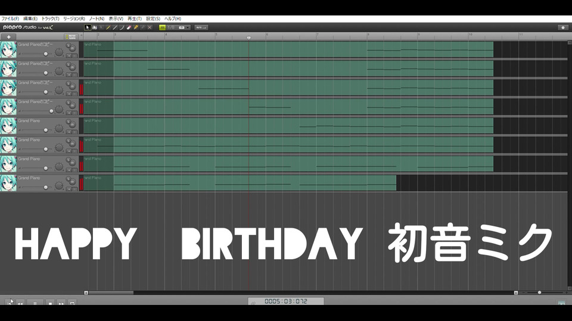The image size is (572, 321).
Task: Solo the topmost Grand Pianoのコピー track
Action: [68, 46]
